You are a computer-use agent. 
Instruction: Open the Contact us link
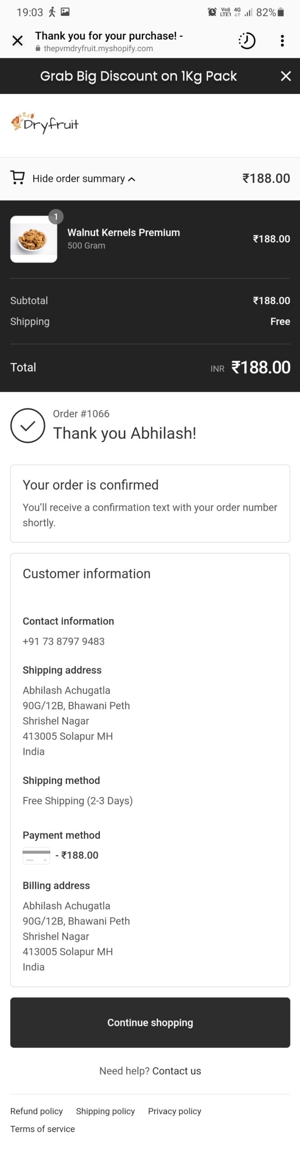176,1071
